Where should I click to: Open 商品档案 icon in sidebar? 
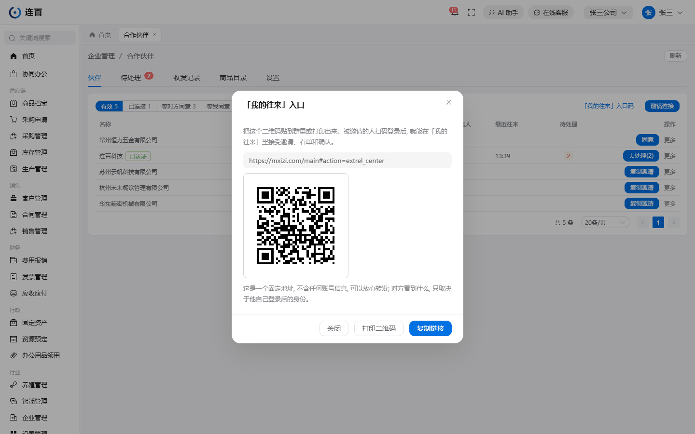14,103
